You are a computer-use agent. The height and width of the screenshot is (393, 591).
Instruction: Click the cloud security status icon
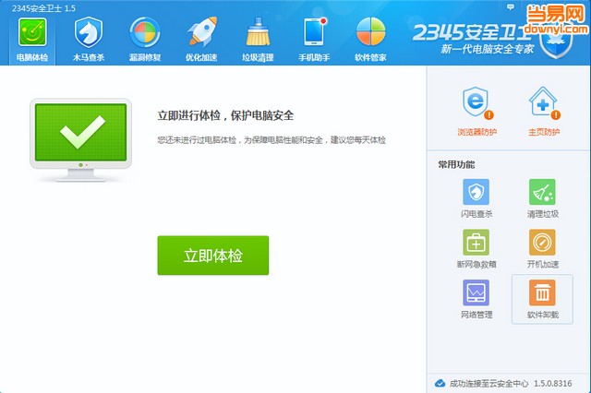pyautogui.click(x=440, y=383)
